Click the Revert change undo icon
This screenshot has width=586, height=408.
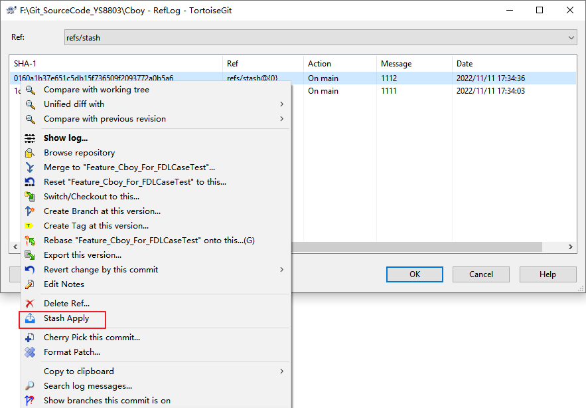coord(30,270)
